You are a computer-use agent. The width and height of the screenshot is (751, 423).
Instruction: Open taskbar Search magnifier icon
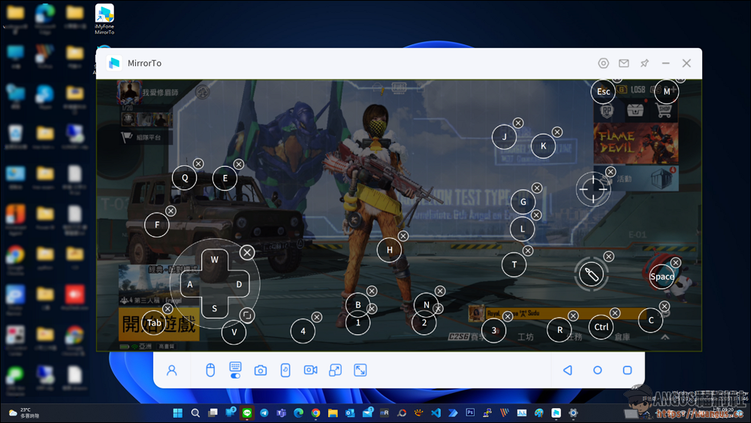click(x=195, y=413)
